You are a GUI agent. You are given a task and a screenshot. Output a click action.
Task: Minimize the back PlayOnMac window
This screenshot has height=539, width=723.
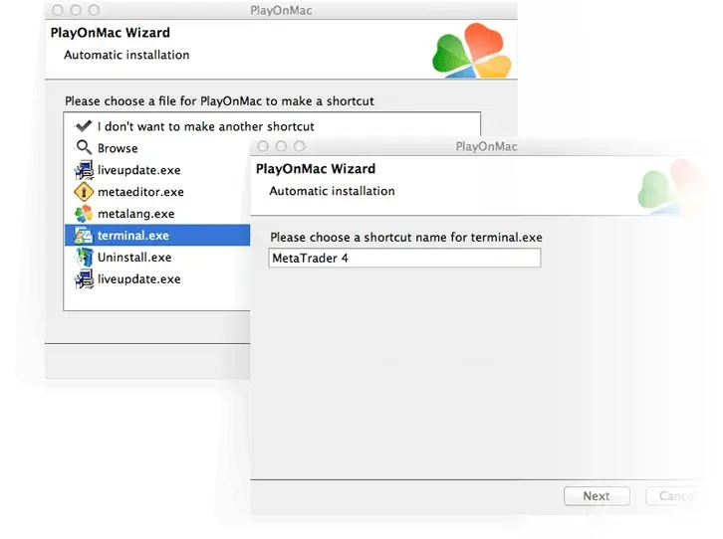(75, 10)
